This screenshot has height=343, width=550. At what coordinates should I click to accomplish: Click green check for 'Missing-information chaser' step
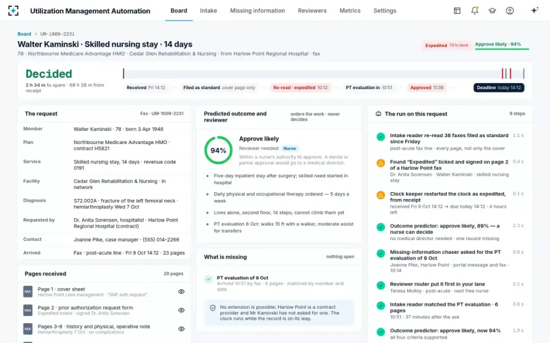click(x=380, y=253)
